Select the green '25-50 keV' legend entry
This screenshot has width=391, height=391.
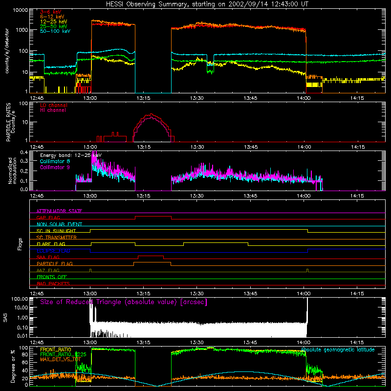[x=54, y=26]
